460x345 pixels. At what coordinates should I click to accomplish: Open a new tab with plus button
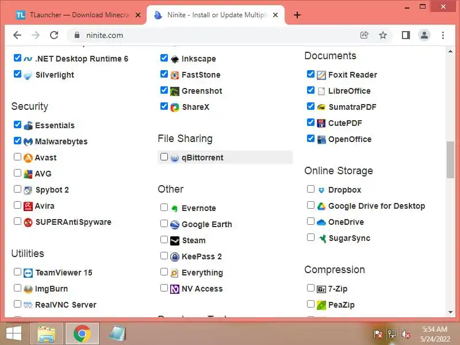tap(297, 15)
